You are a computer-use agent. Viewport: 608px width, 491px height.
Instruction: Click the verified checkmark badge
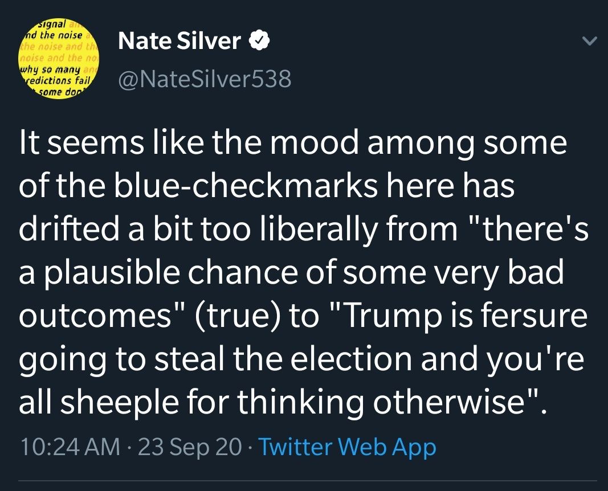(256, 41)
